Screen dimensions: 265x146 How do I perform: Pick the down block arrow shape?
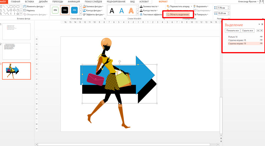click(14, 10)
